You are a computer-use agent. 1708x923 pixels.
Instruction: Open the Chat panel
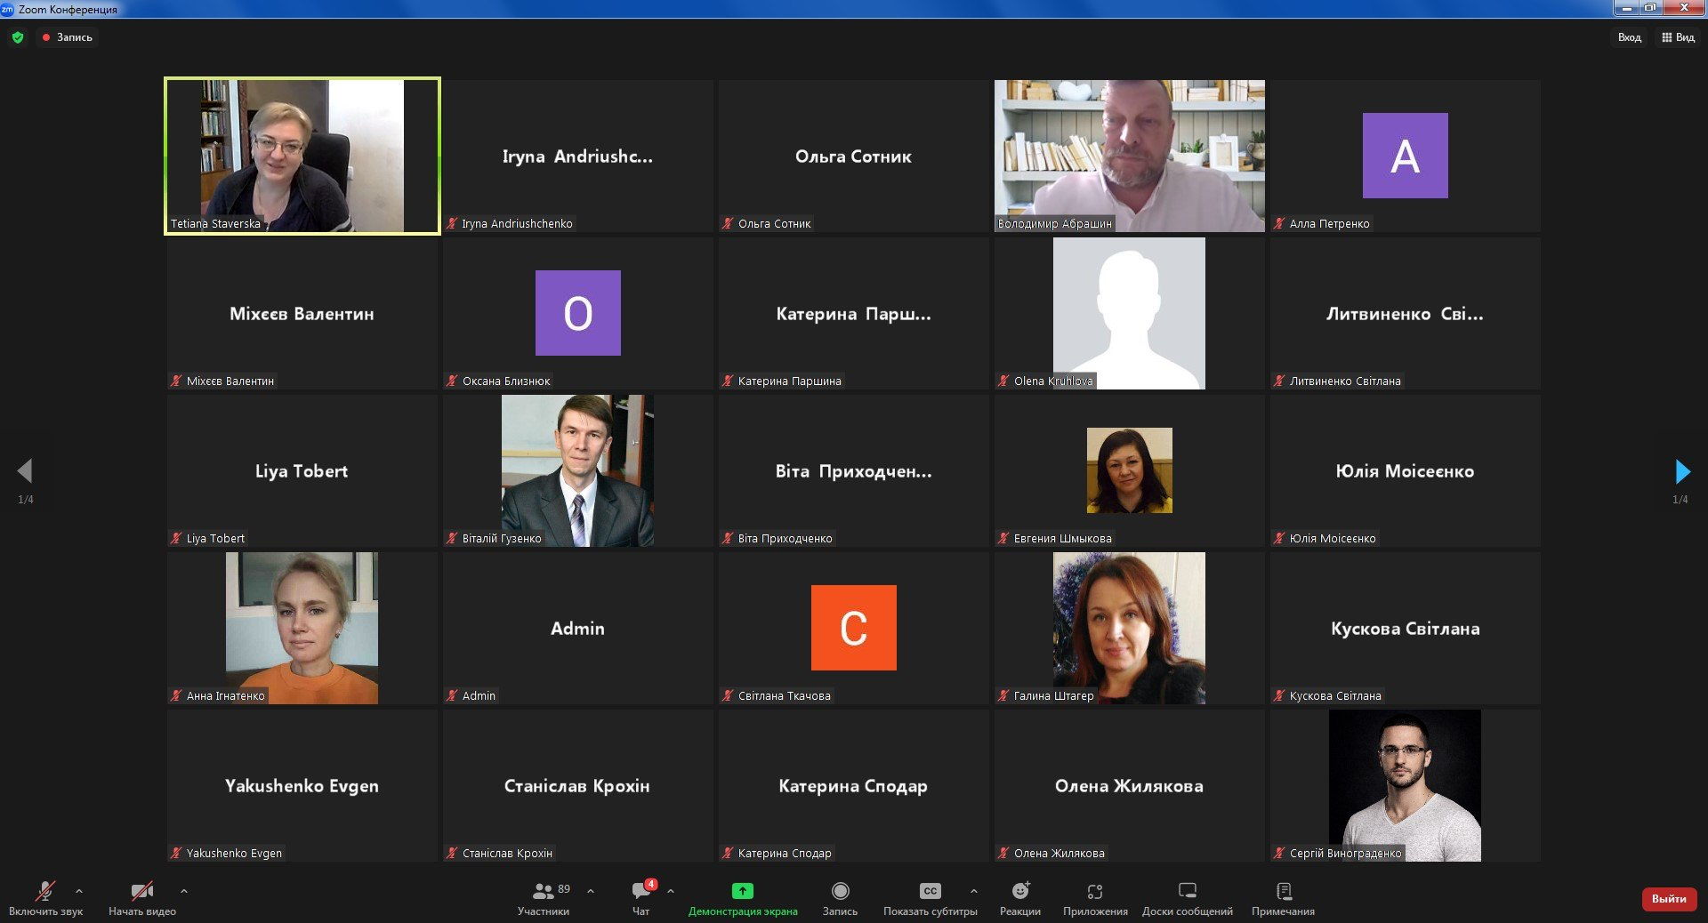(640, 891)
